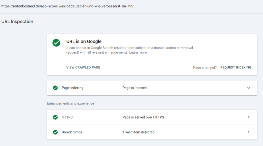
Task: Click the green check icon beside Page indexing
Action: 55,88
